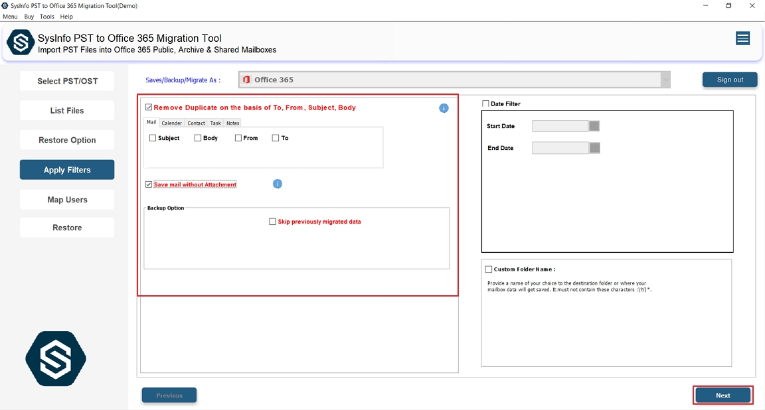Enable the From duplicate checkbox

coord(238,138)
